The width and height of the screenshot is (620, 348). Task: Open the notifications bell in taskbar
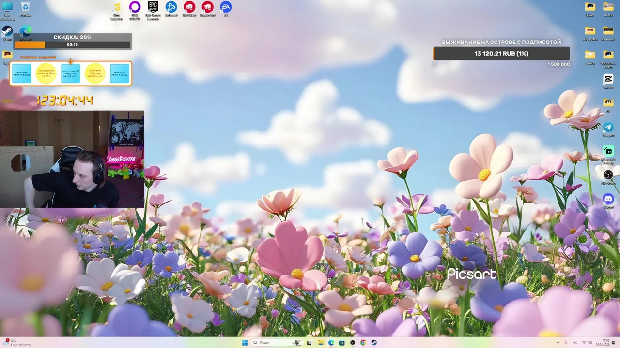pos(613,343)
